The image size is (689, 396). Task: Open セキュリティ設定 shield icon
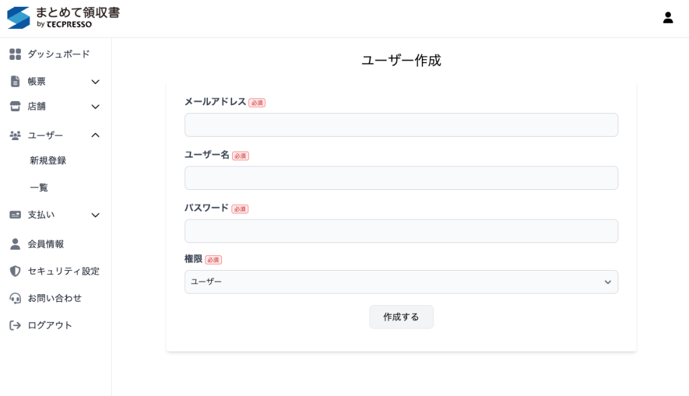(15, 271)
